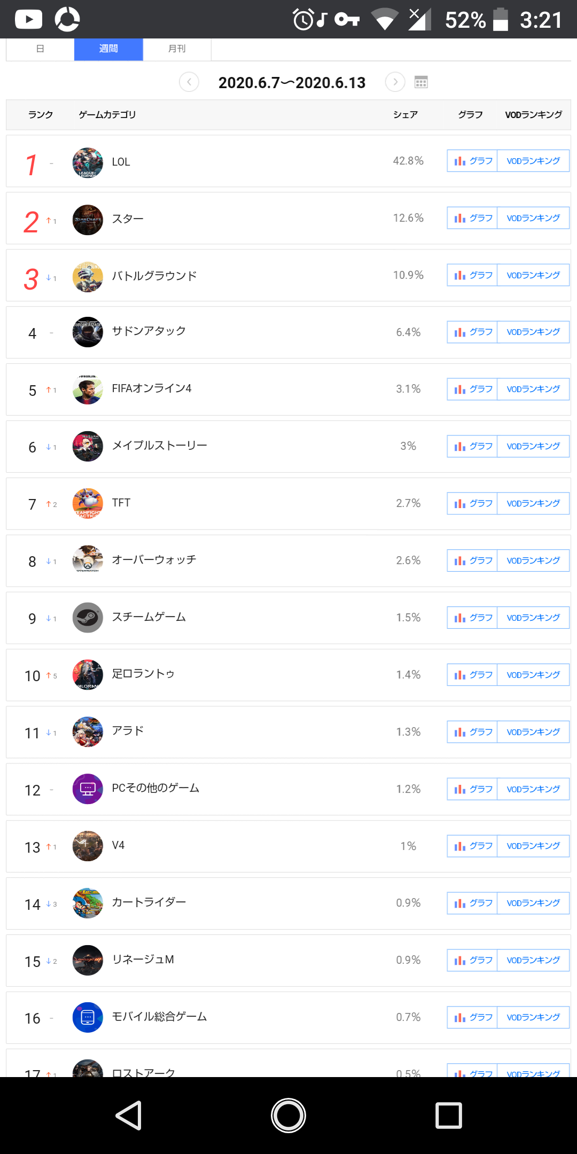Advance to the next week arrow
The height and width of the screenshot is (1154, 577).
[395, 82]
